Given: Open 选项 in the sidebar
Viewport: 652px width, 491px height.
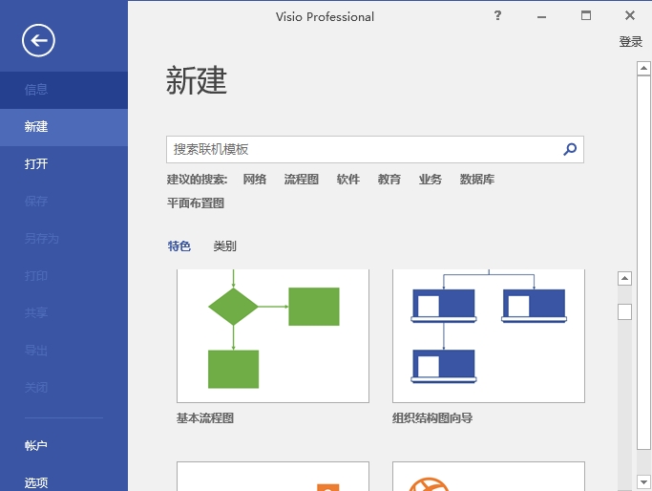Looking at the screenshot, I should click(x=36, y=482).
